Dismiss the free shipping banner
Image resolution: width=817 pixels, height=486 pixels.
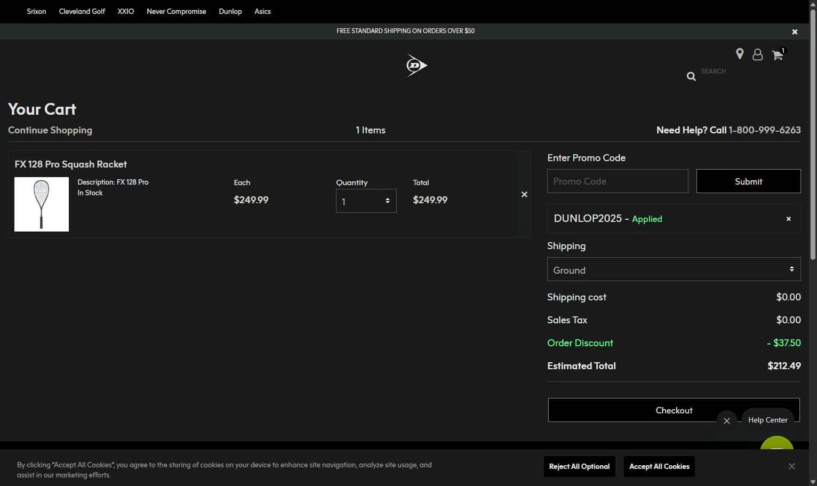click(x=795, y=32)
